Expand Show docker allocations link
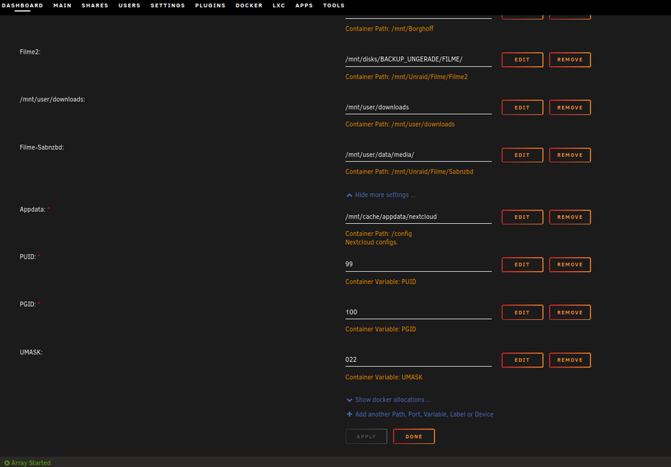 click(393, 400)
